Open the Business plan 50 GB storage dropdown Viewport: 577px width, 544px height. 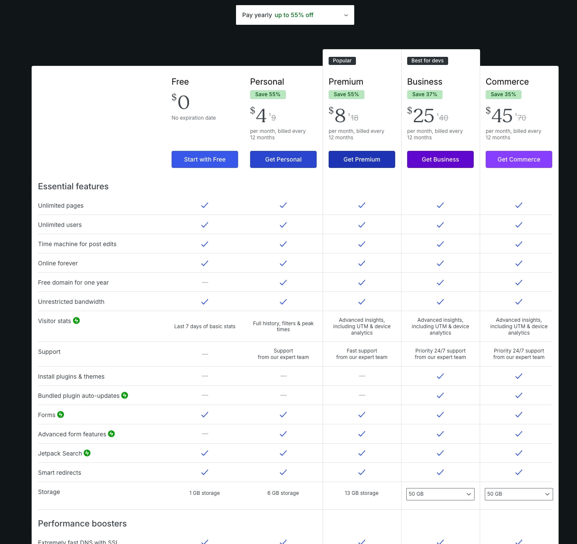440,494
